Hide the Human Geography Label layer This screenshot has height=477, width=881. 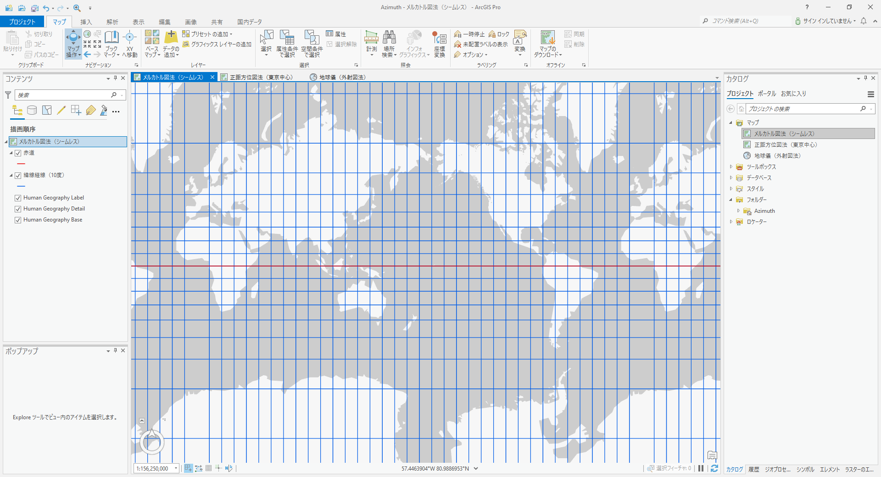[x=18, y=198]
